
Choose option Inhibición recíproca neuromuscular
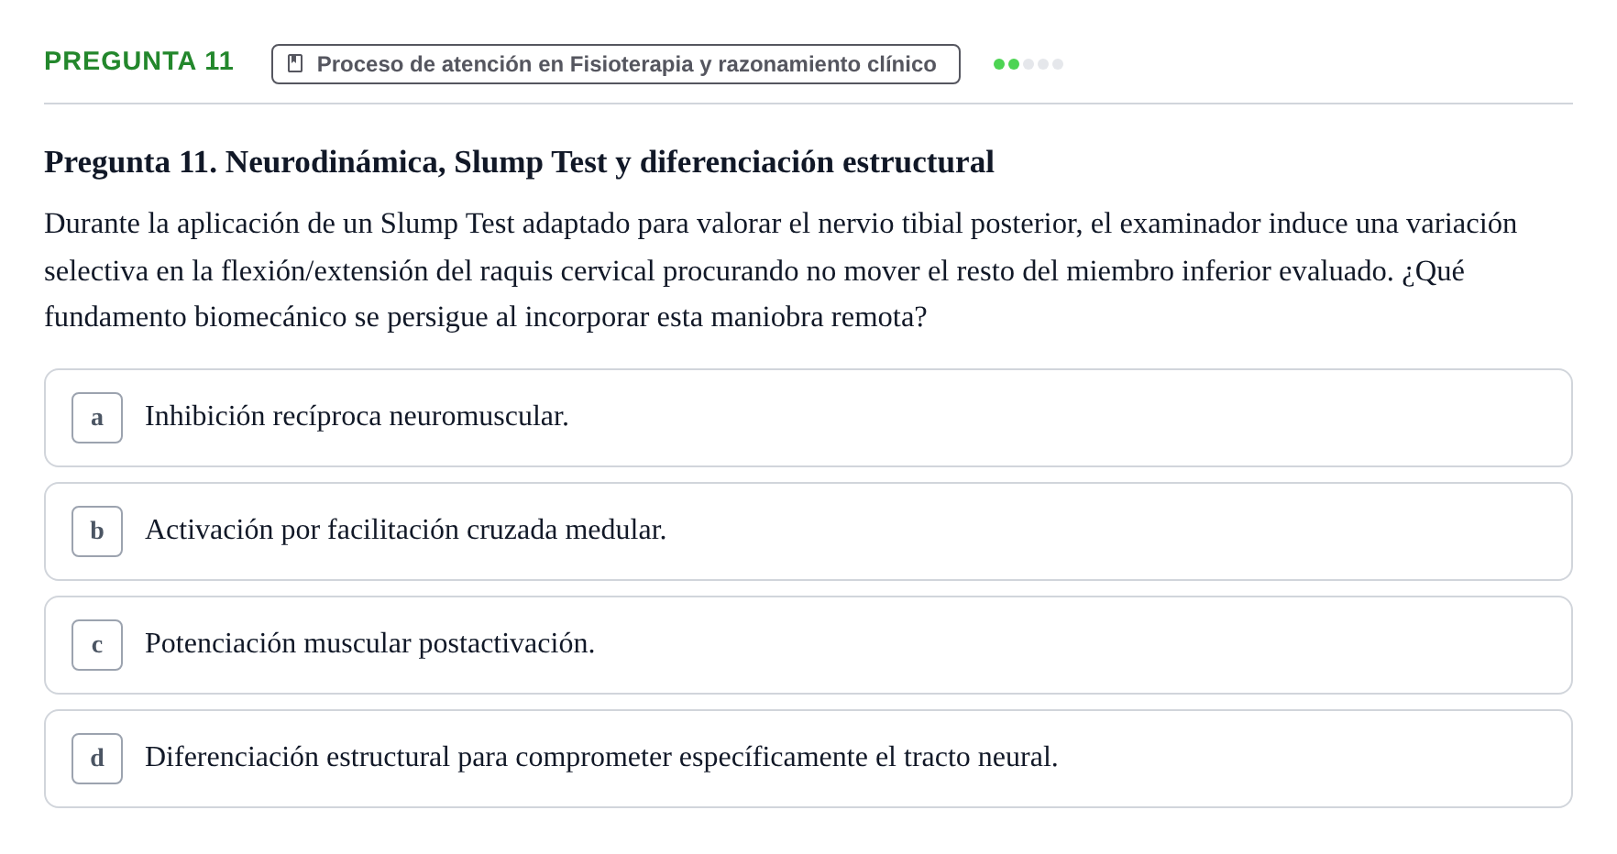[808, 418]
